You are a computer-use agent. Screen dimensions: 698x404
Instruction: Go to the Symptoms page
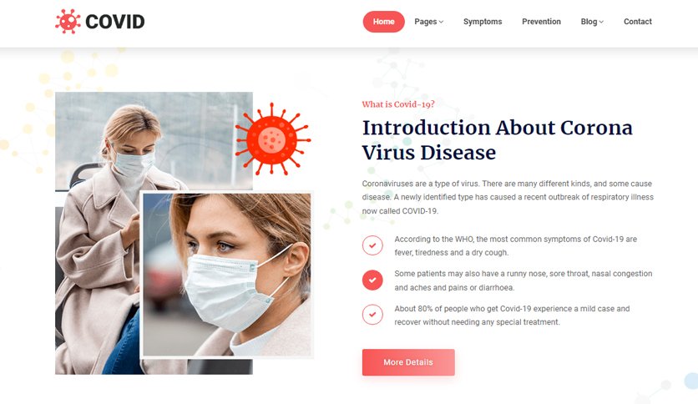[x=483, y=22]
